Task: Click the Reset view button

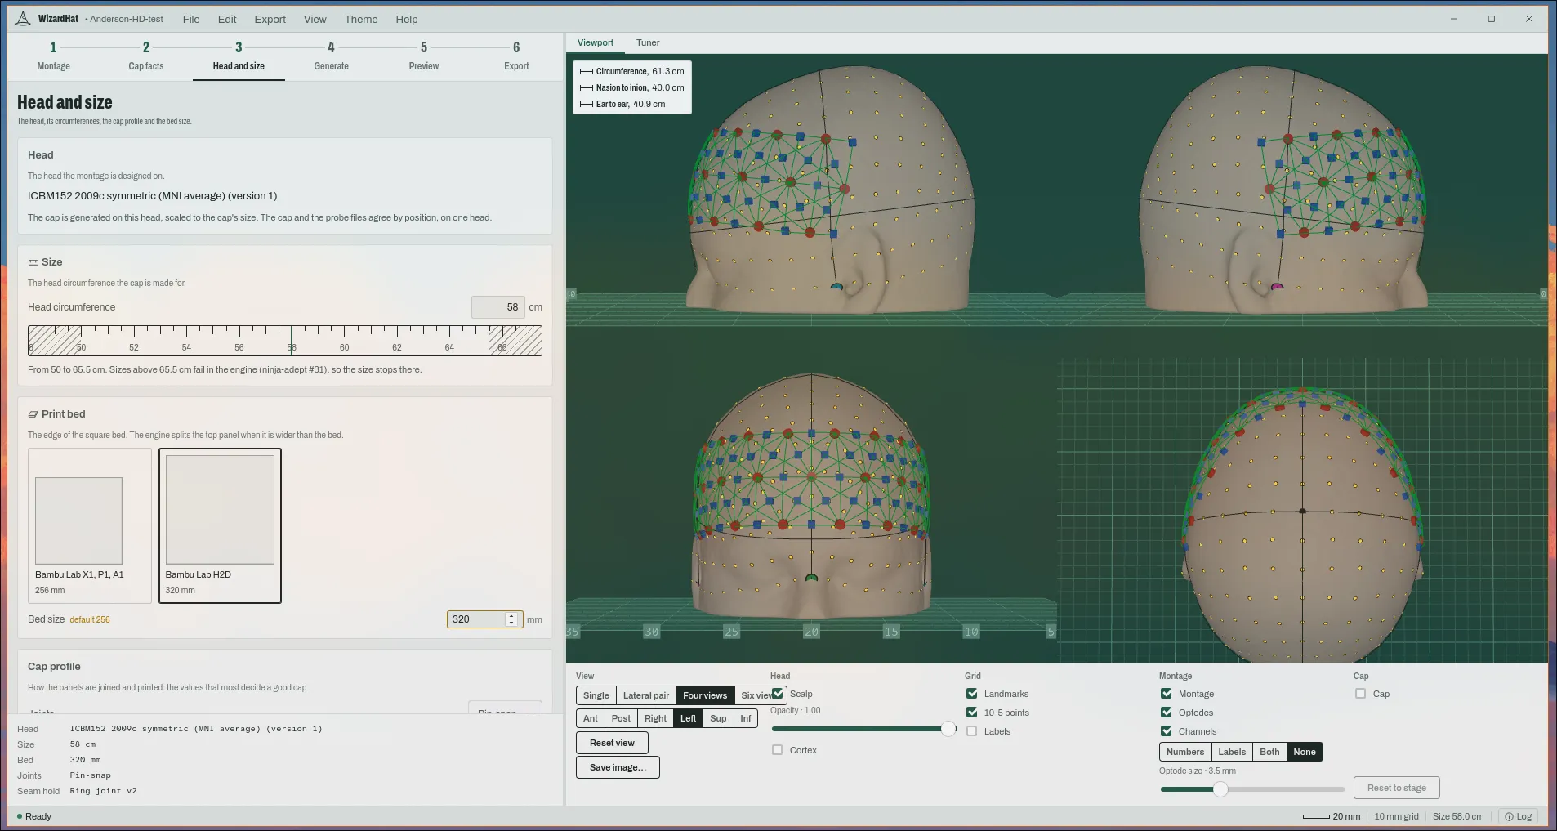Action: point(612,743)
